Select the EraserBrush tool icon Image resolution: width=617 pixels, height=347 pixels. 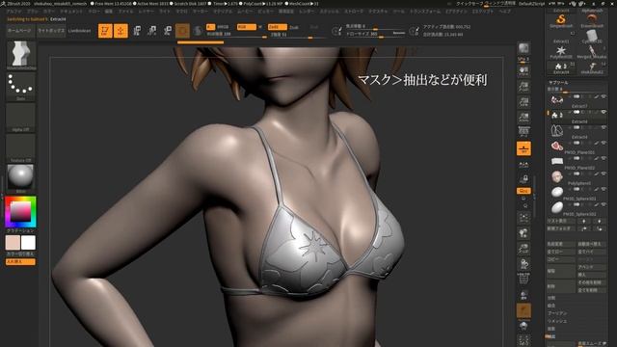pyautogui.click(x=591, y=20)
